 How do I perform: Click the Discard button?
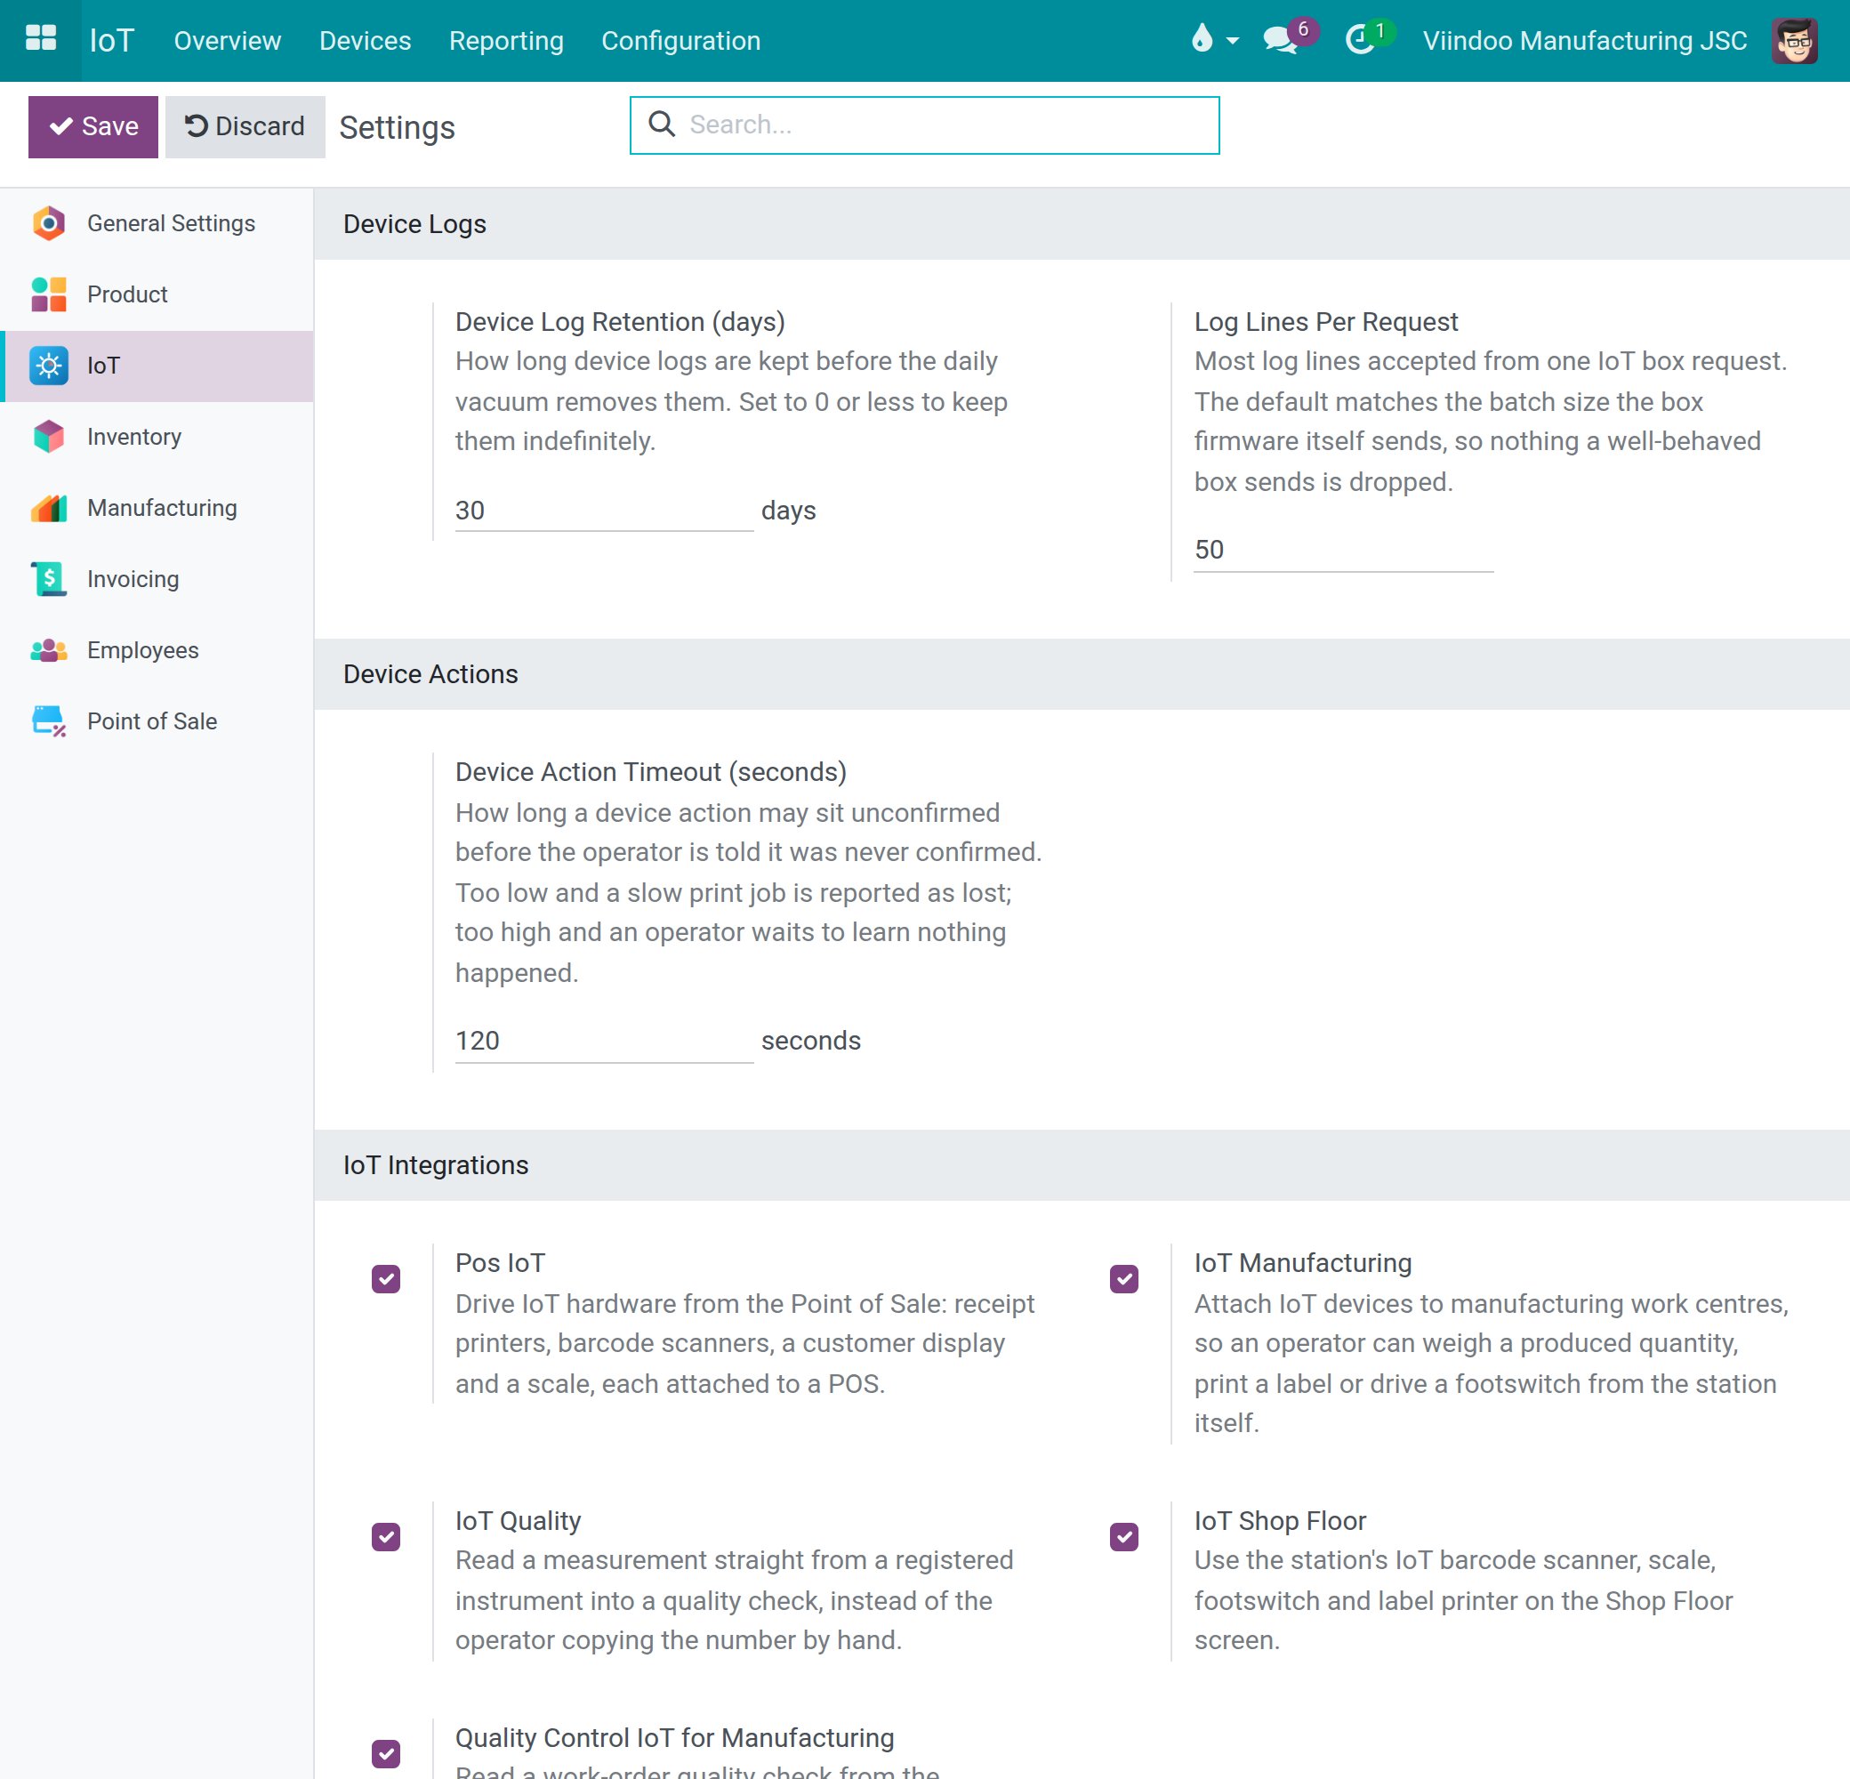click(245, 126)
